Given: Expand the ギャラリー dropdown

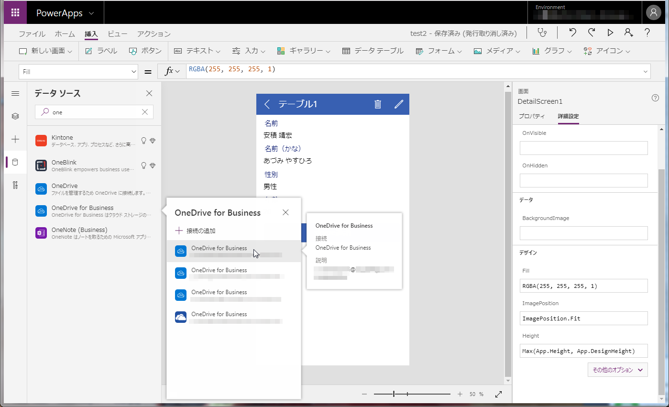Looking at the screenshot, I should click(x=305, y=51).
